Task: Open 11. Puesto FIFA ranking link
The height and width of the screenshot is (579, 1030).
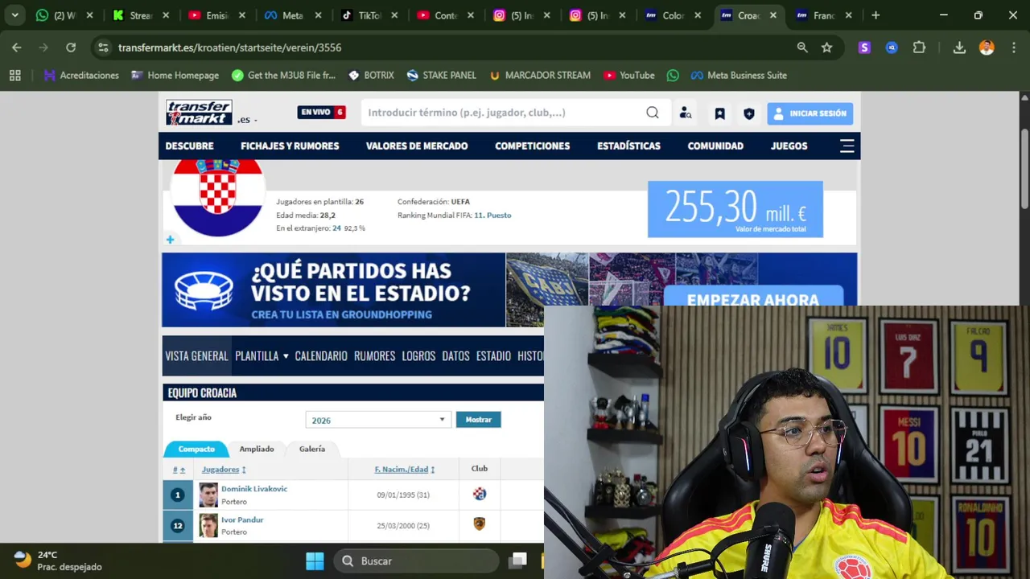Action: (x=492, y=216)
